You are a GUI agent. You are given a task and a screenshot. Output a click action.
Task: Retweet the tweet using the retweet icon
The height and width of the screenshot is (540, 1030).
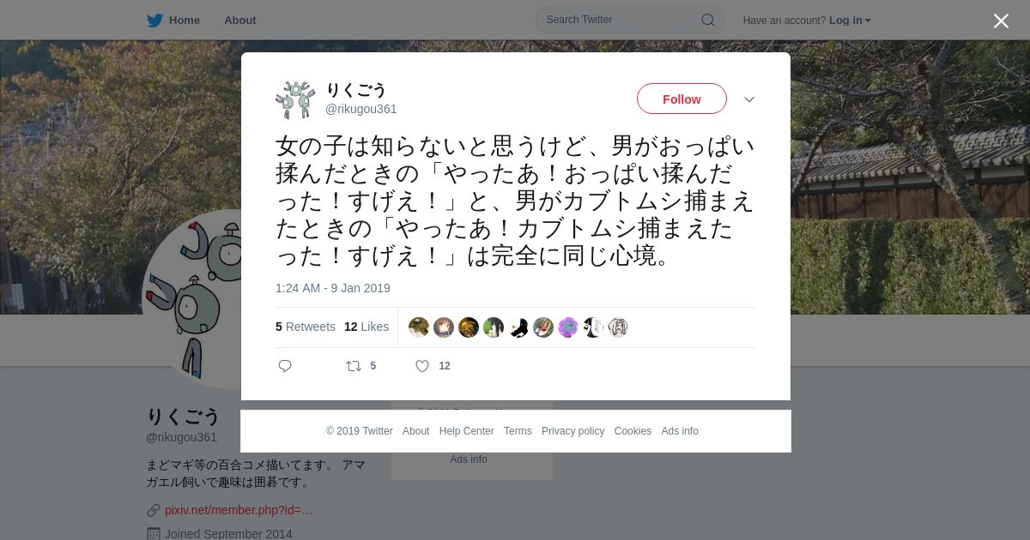[354, 366]
